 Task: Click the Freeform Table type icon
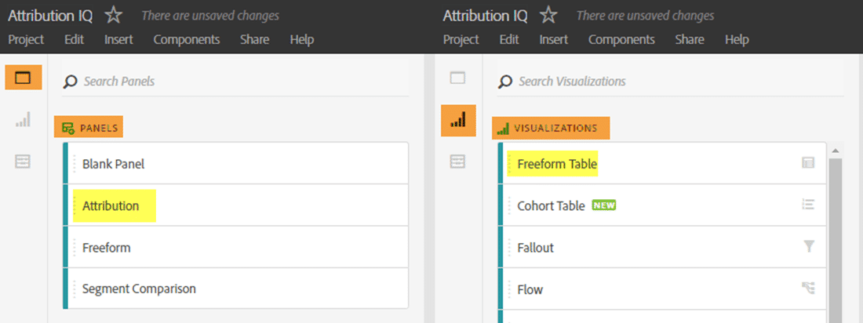[x=808, y=163]
